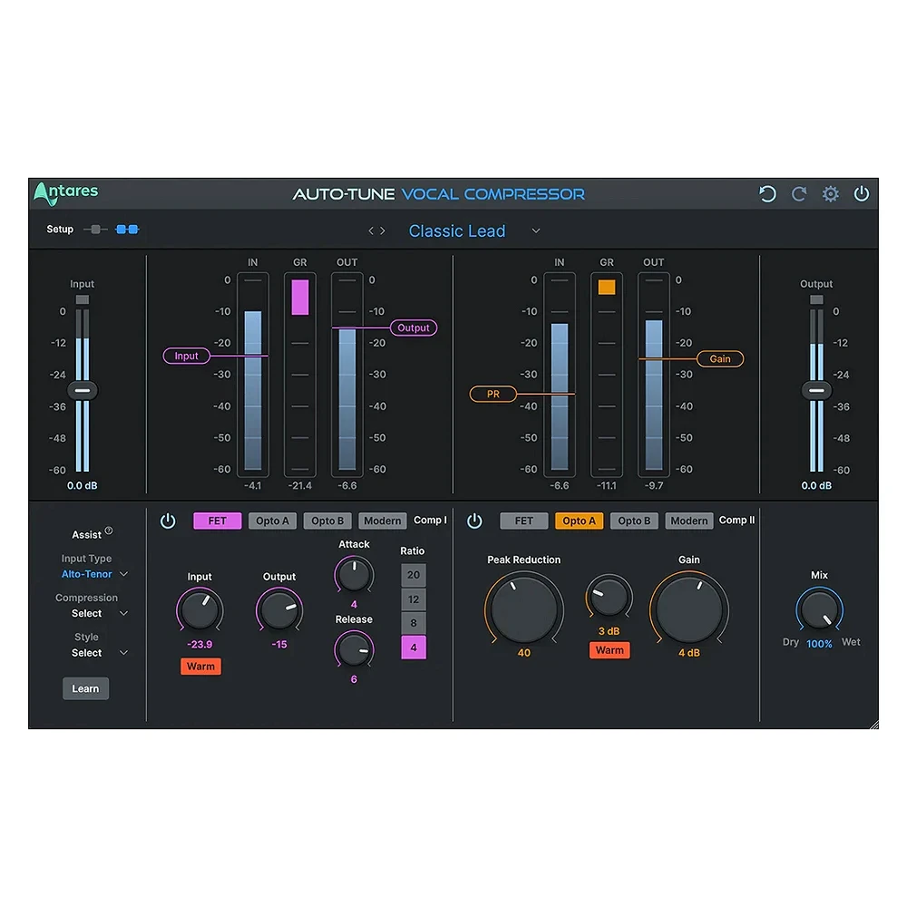Go to the previous preset arrow

(x=371, y=231)
